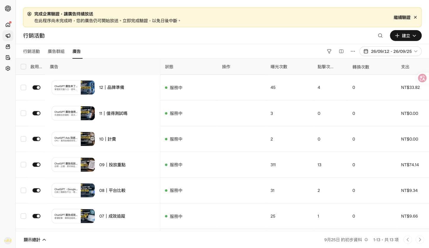Expand the 顯示總計 totals section
The image size is (429, 248).
[x=35, y=240]
